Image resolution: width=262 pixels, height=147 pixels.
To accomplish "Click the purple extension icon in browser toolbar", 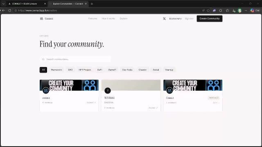I will point(214,11).
